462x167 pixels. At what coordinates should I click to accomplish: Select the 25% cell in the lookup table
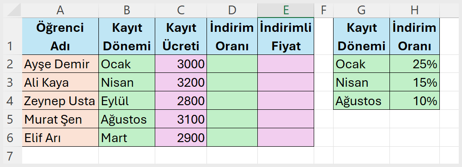point(414,64)
